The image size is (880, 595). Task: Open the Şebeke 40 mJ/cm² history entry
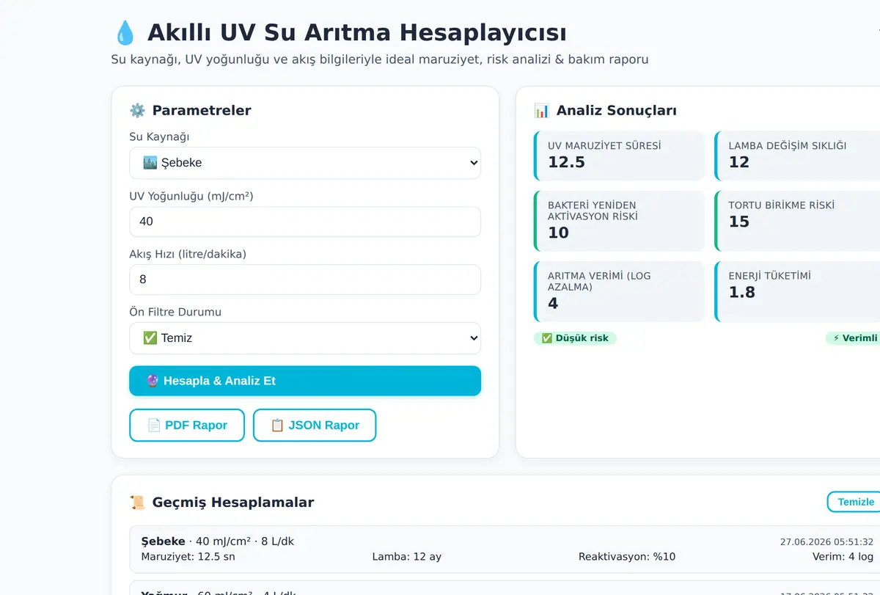(506, 549)
